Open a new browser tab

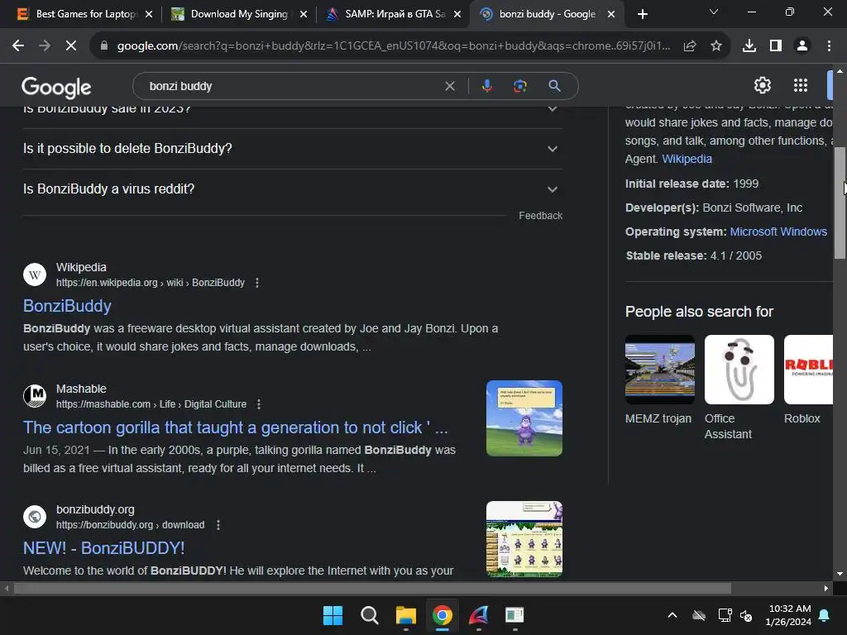tap(642, 14)
